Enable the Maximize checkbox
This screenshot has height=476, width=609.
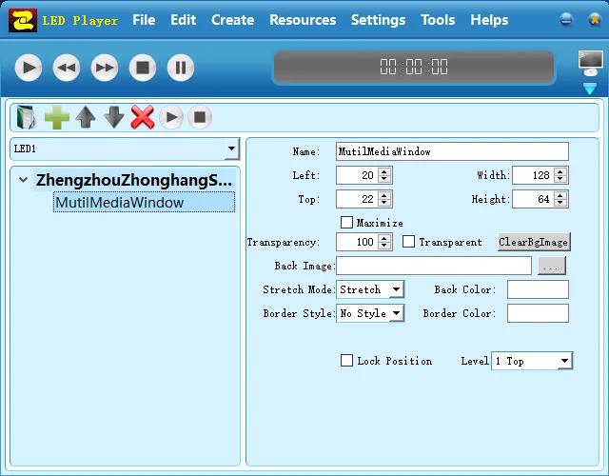[x=347, y=223]
